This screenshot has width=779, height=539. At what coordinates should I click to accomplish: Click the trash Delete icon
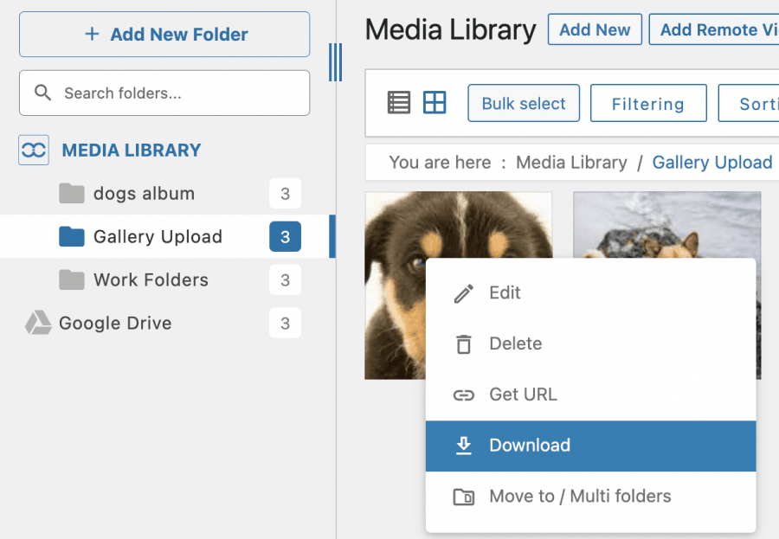click(x=464, y=344)
